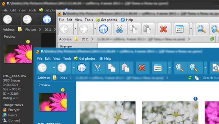Click Encrypt task in dark window
Image resolution: width=219 pixels, height=124 pixels.
pyautogui.click(x=11, y=110)
